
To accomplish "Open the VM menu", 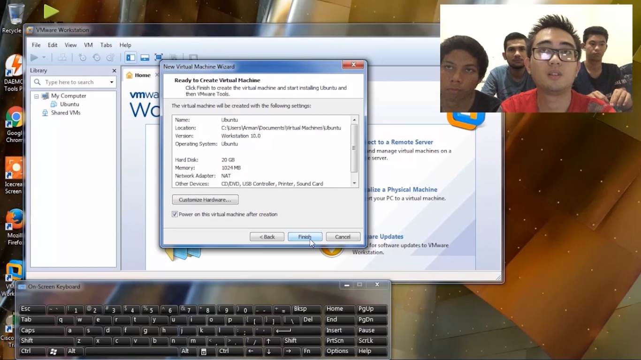I will (88, 45).
